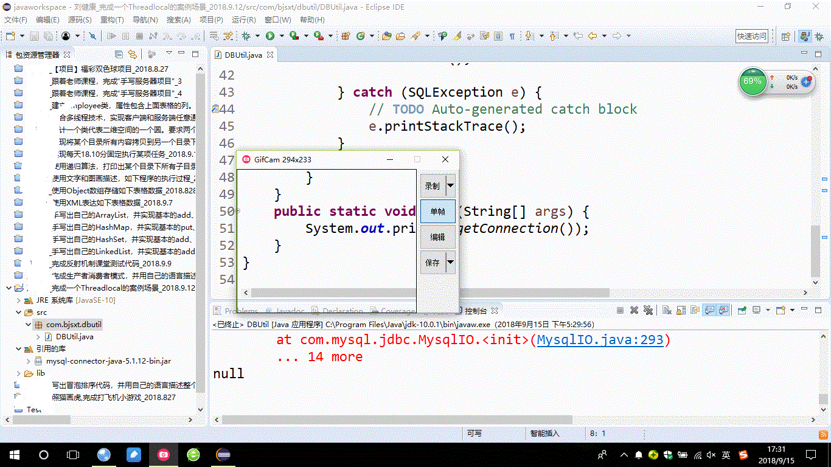Click the Task View taskbar icon
The height and width of the screenshot is (467, 831).
73,454
